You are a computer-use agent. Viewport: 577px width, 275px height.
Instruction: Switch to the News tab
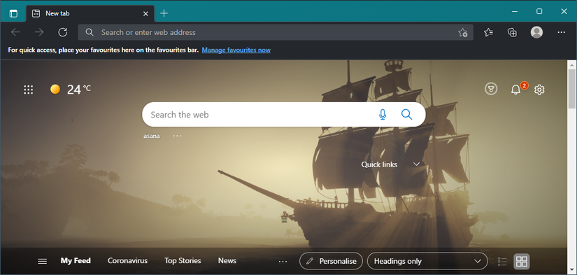(x=227, y=260)
